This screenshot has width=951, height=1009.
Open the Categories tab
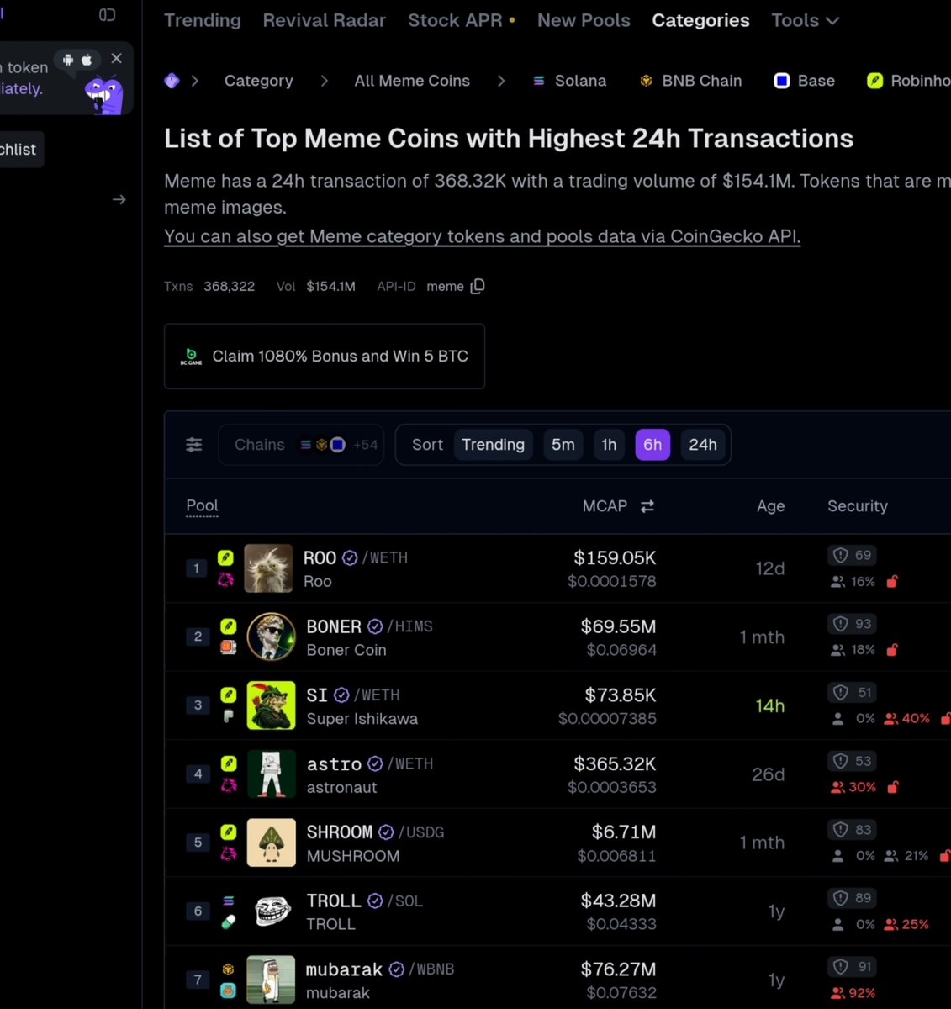[x=700, y=20]
